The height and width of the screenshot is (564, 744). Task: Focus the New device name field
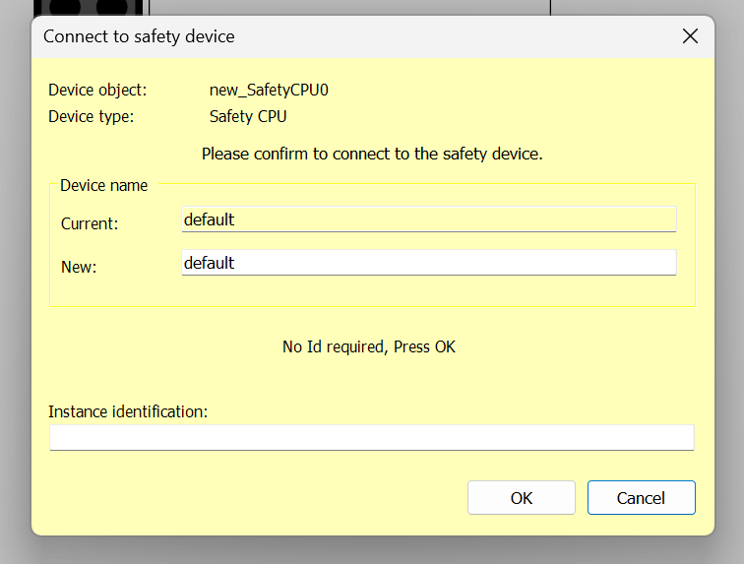click(428, 263)
